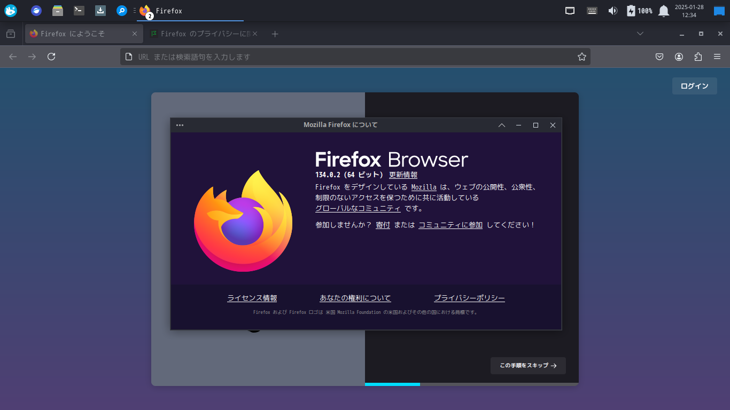Open the 寄付 donation link
Screen dimensions: 730x410
click(x=383, y=225)
